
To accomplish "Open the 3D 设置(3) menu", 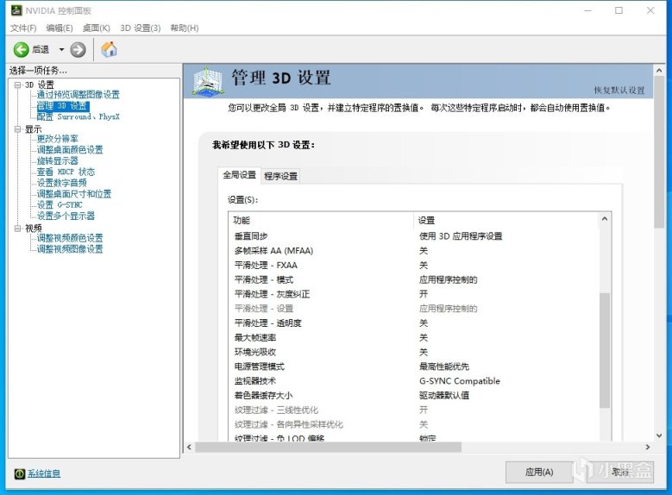I will [140, 28].
